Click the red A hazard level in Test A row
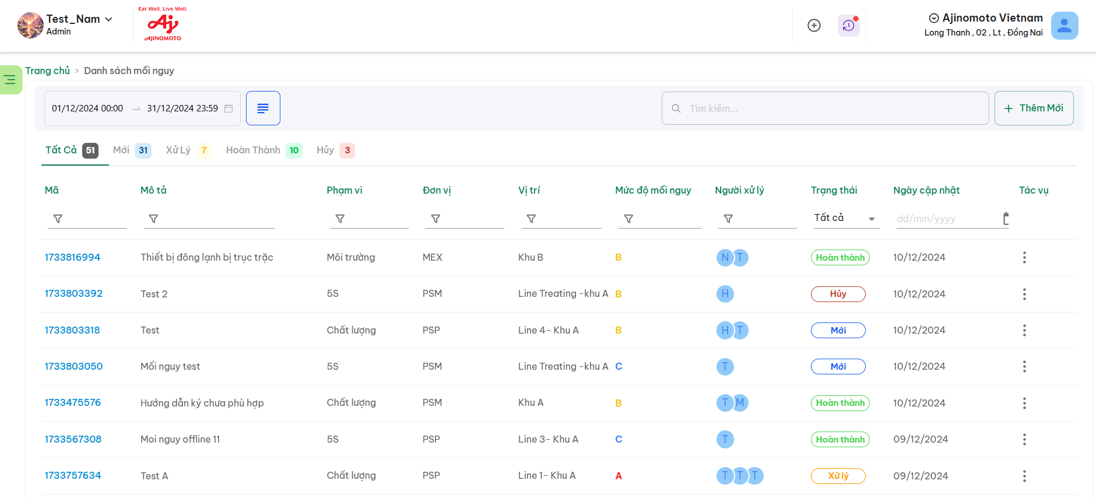Viewport: 1096px width, 498px height. (619, 476)
